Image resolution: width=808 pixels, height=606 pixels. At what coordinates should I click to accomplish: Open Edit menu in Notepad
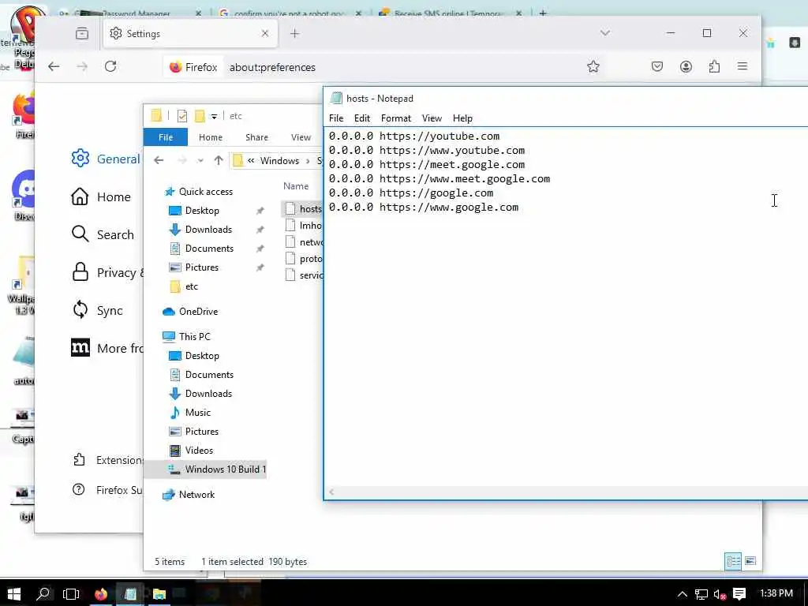(x=361, y=118)
